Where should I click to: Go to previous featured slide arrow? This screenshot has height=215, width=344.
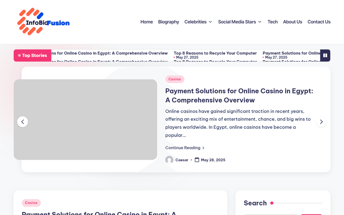(x=23, y=122)
